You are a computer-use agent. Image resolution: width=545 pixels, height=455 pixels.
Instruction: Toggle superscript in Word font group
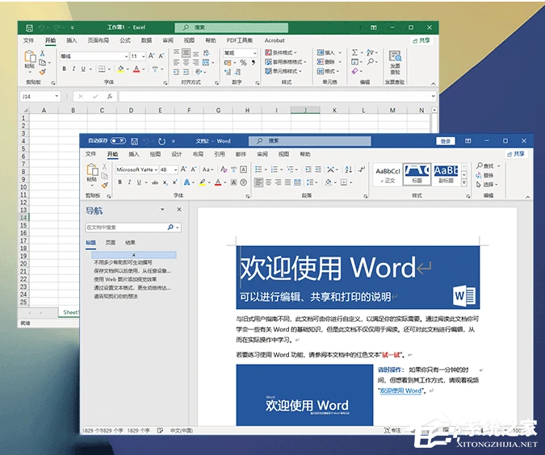pos(175,182)
